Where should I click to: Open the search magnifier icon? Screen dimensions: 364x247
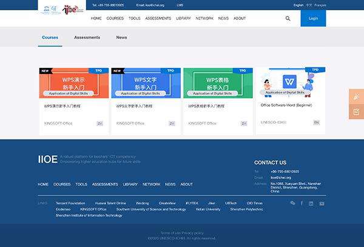288,18
